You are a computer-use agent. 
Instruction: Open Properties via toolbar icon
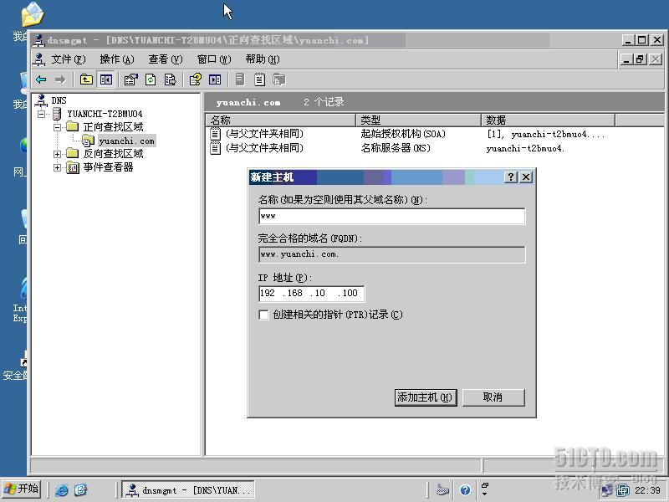click(131, 79)
